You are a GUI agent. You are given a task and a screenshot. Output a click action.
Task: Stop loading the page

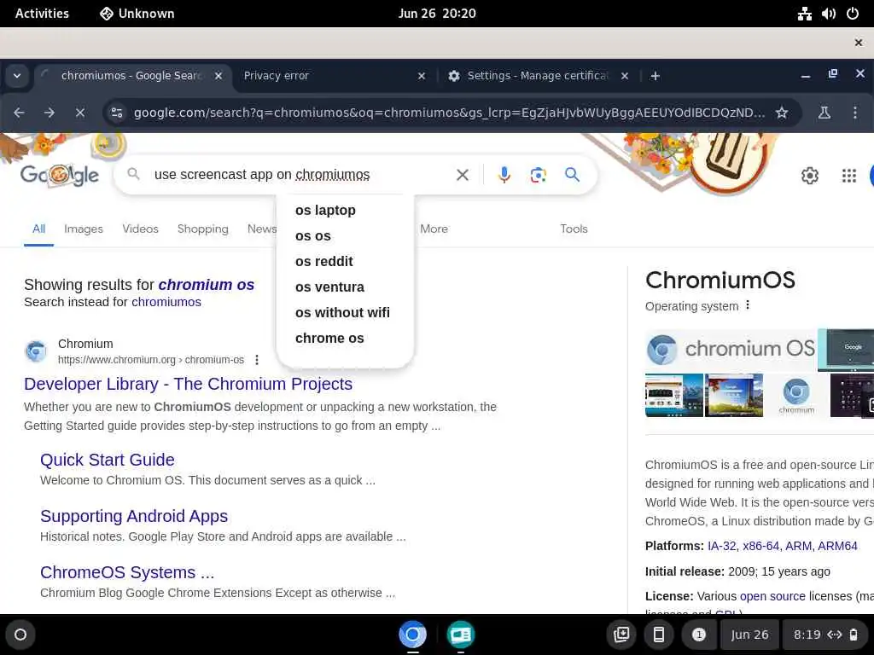click(x=80, y=113)
